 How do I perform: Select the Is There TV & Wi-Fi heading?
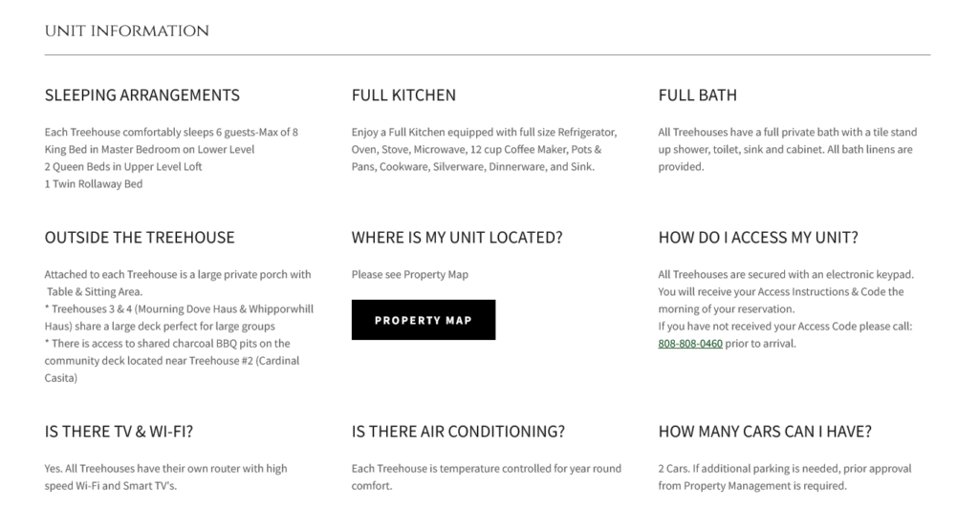coord(119,431)
